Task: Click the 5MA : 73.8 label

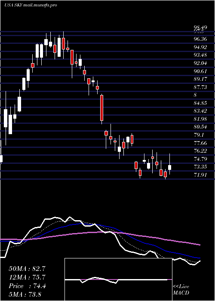Action: [25, 294]
